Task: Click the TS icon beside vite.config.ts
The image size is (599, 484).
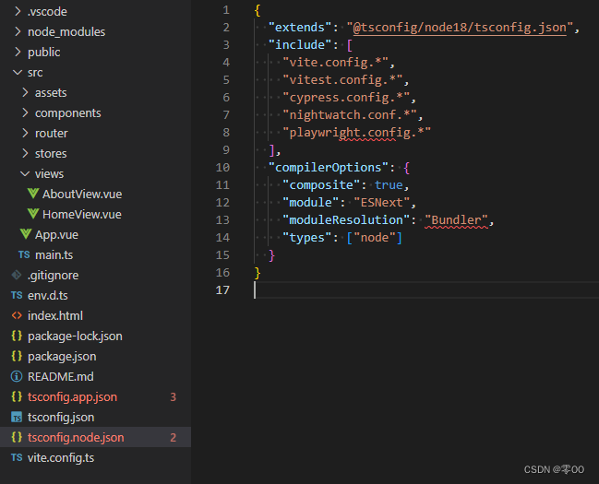Action: [x=17, y=457]
